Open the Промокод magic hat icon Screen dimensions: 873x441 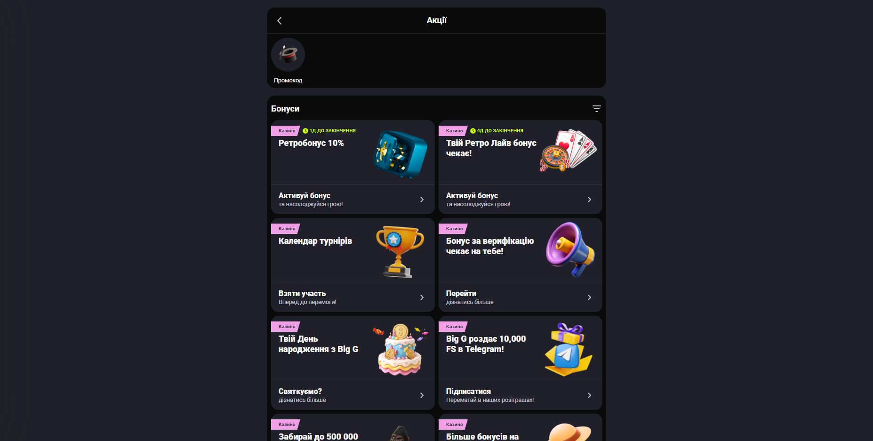(x=288, y=55)
